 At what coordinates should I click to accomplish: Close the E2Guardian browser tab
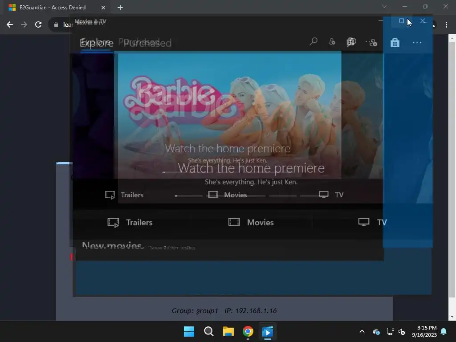tap(103, 8)
